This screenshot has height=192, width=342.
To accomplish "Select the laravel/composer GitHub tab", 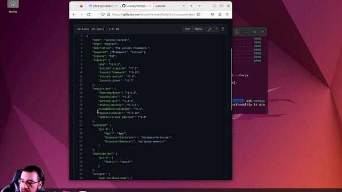I will pos(137,6).
